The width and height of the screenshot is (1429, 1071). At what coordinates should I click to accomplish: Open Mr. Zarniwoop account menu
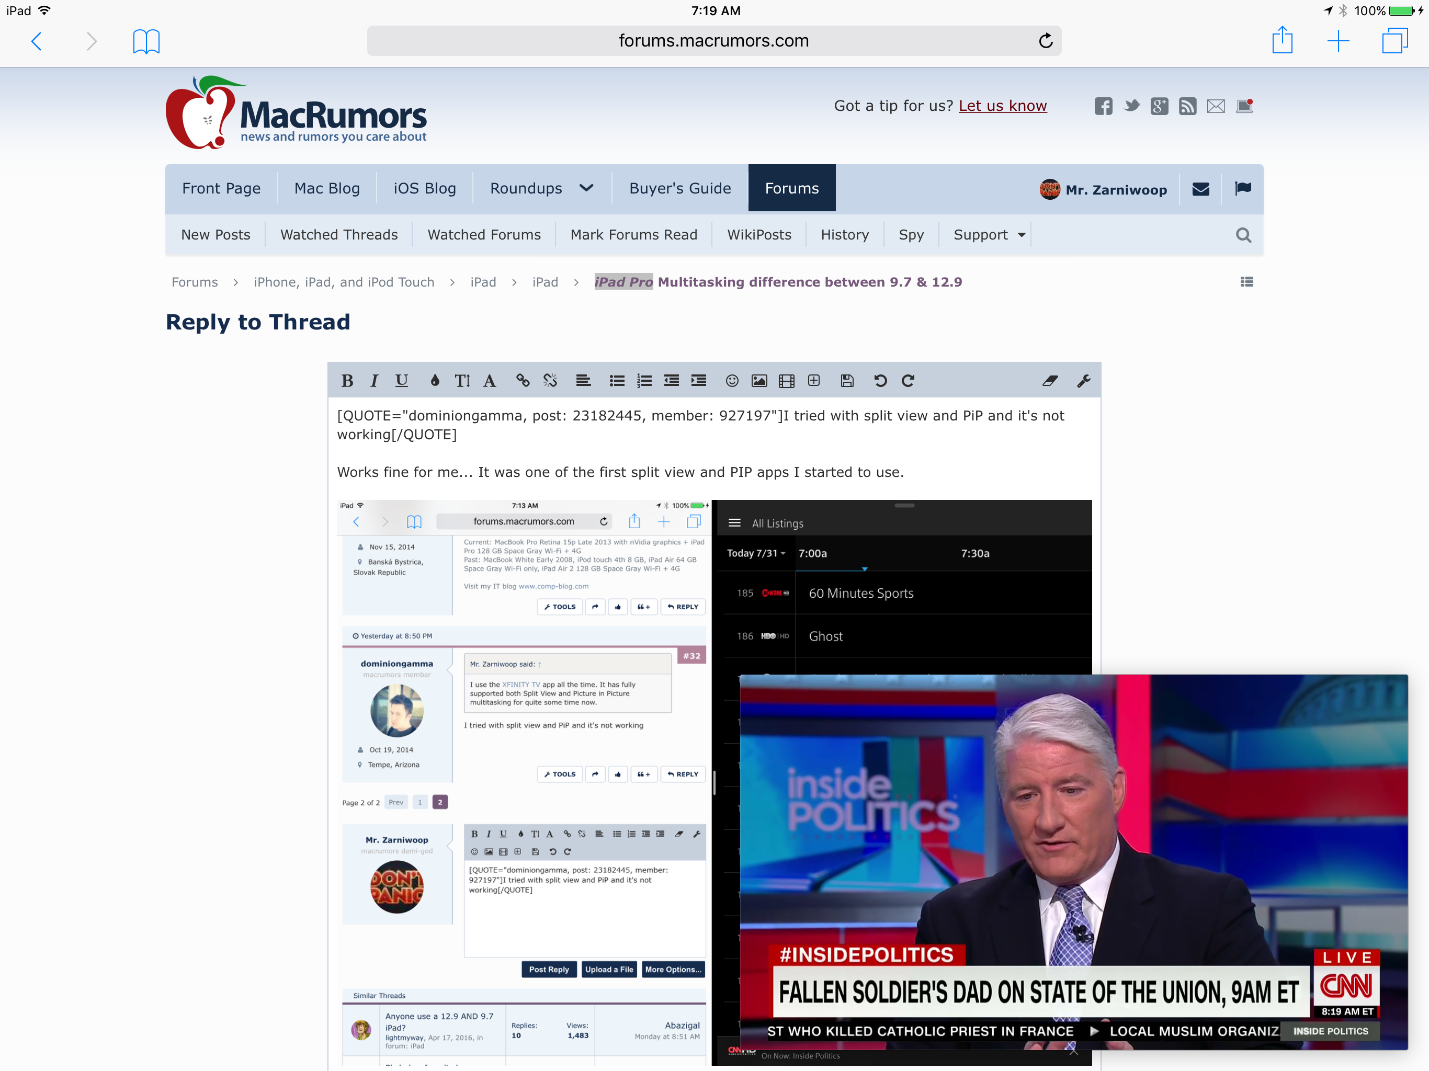[x=1103, y=189]
